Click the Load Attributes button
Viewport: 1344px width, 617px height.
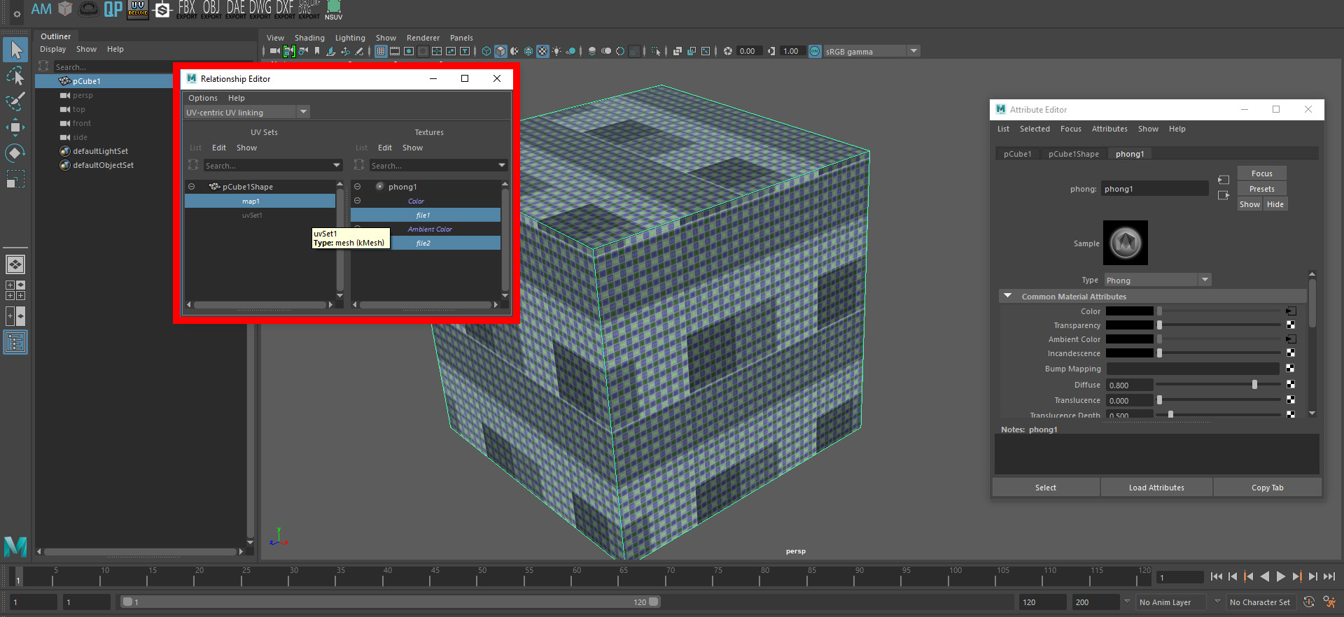[1156, 488]
